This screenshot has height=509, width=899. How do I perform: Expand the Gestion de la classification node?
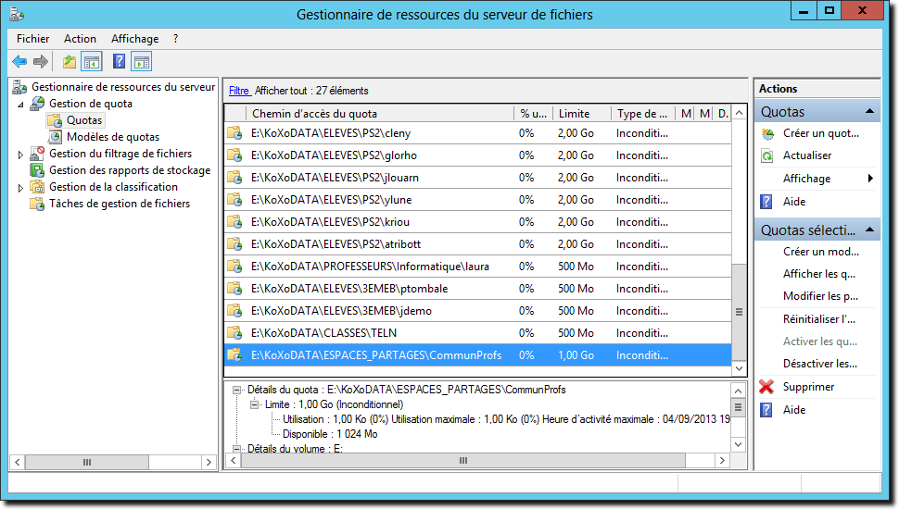tap(20, 188)
